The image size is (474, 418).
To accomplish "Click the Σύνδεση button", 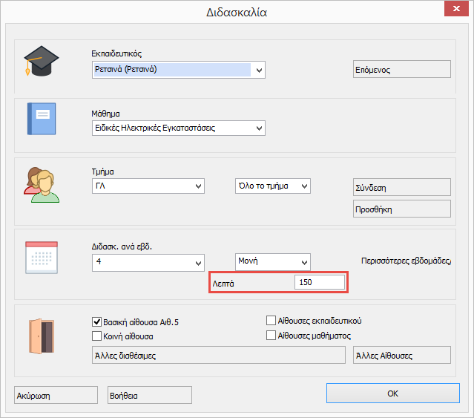I will [x=401, y=188].
